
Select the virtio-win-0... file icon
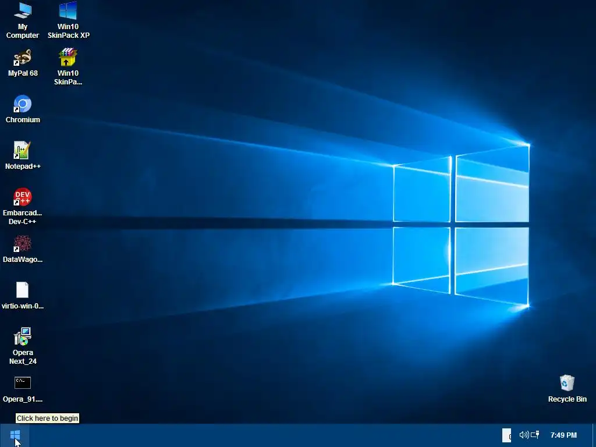23,290
